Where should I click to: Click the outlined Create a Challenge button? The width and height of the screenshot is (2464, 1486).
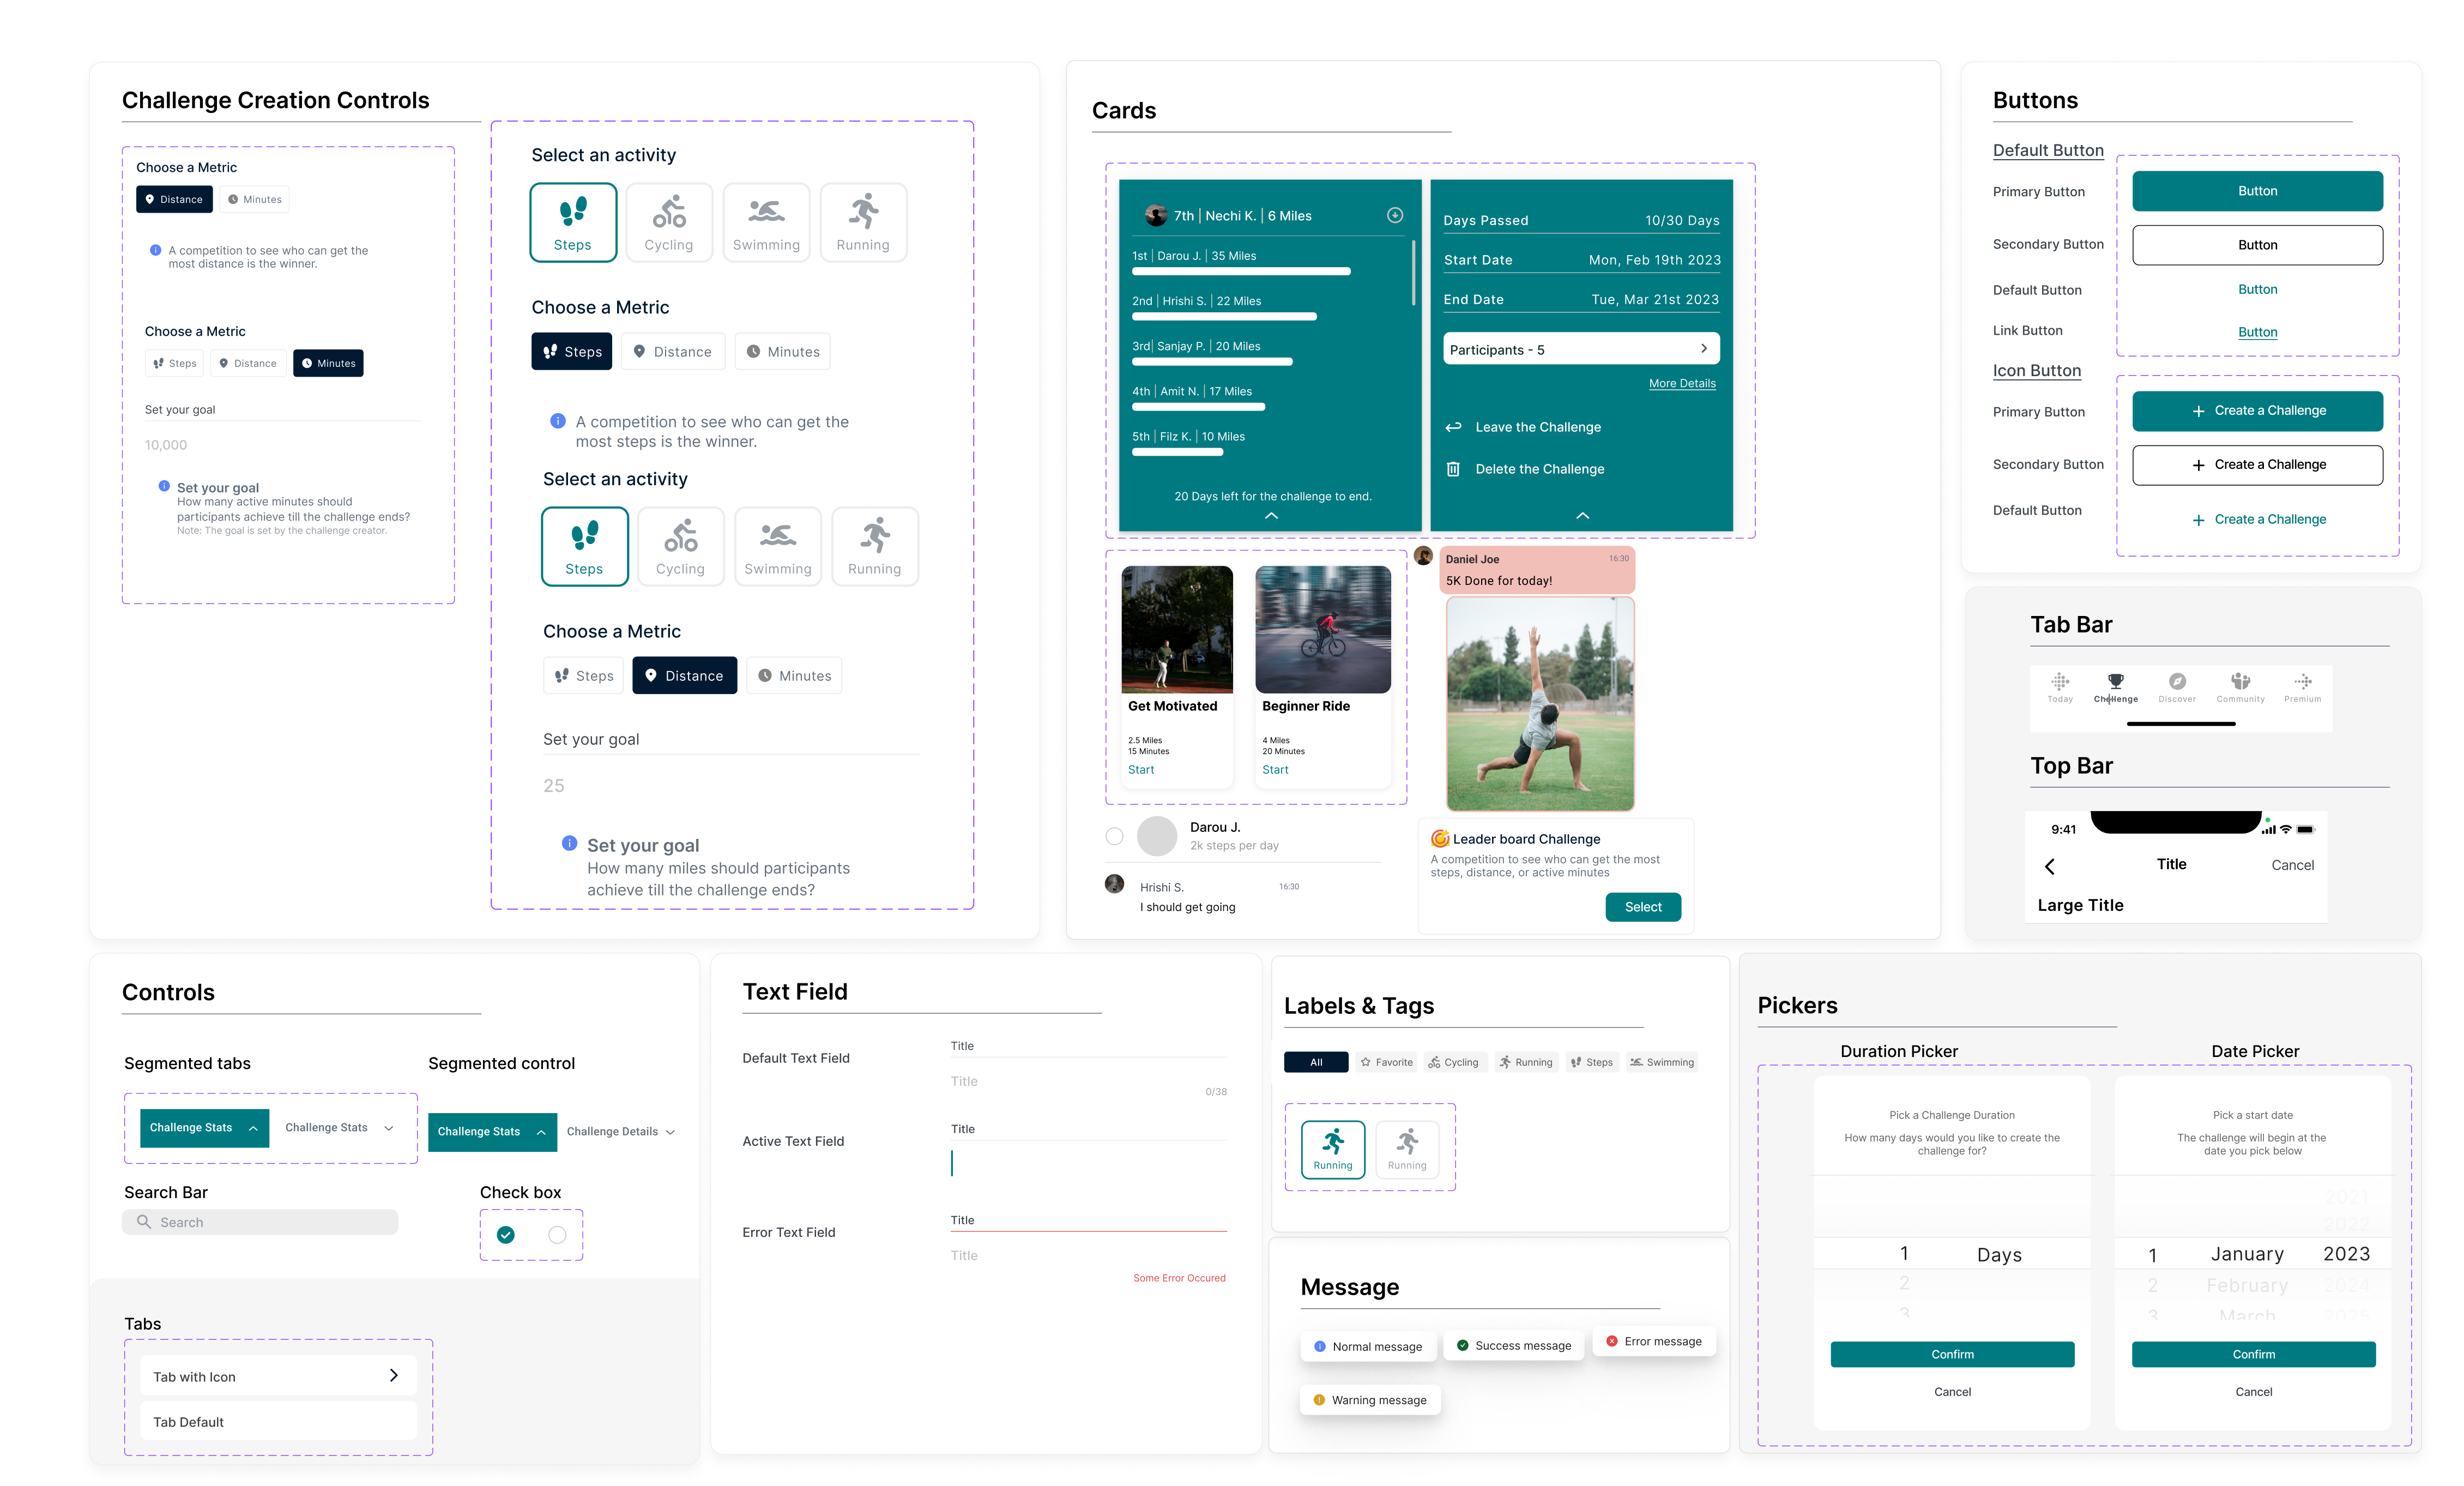pyautogui.click(x=2257, y=464)
